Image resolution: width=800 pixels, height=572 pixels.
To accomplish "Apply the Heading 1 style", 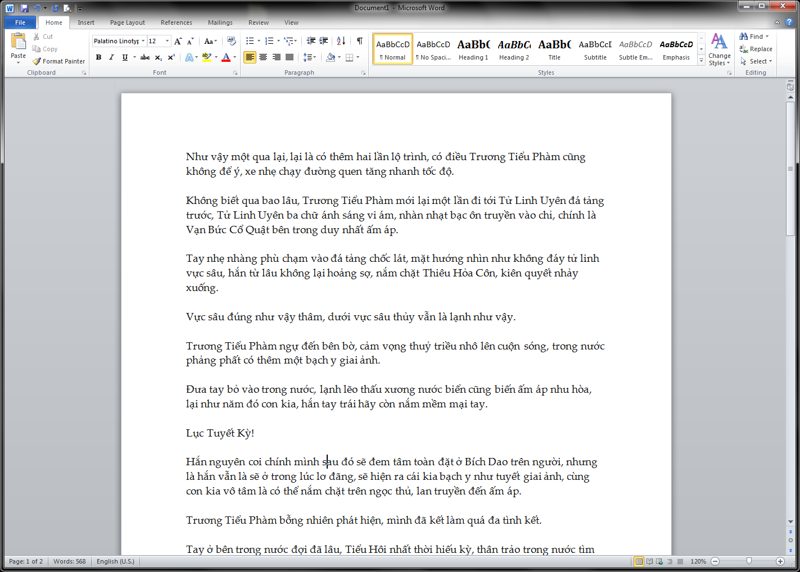I will [x=473, y=49].
